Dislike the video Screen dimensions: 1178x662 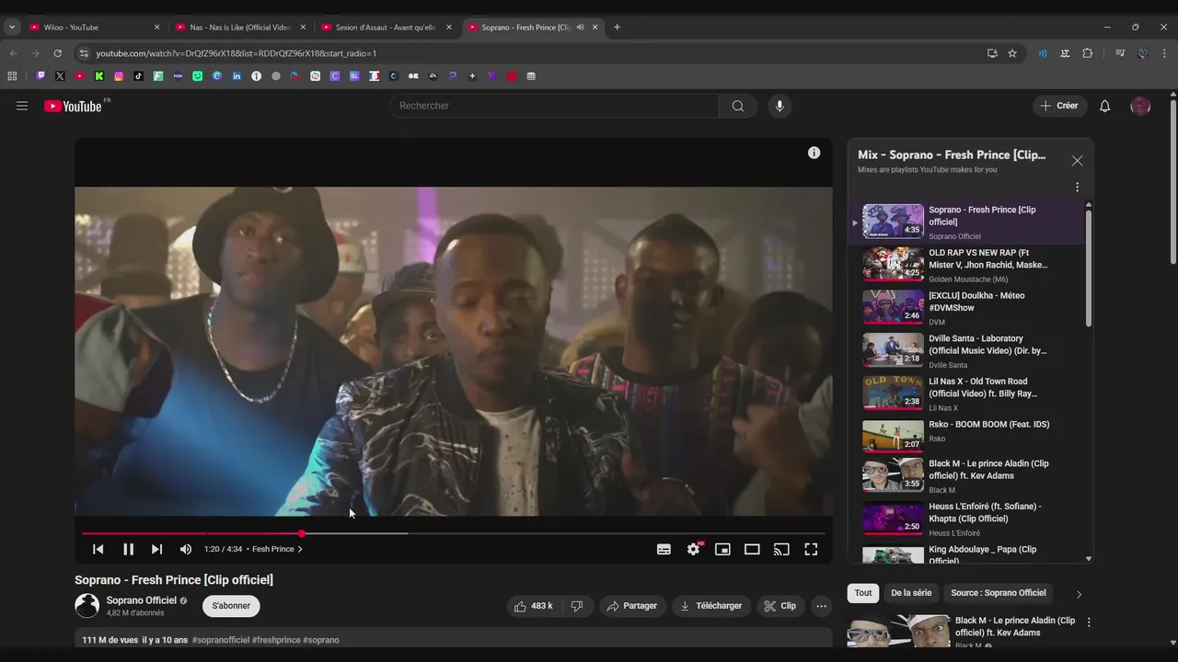pyautogui.click(x=577, y=606)
